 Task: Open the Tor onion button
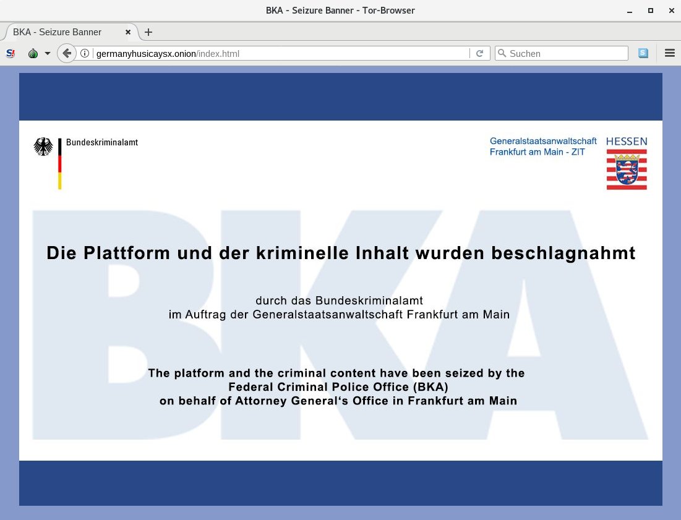pos(33,53)
